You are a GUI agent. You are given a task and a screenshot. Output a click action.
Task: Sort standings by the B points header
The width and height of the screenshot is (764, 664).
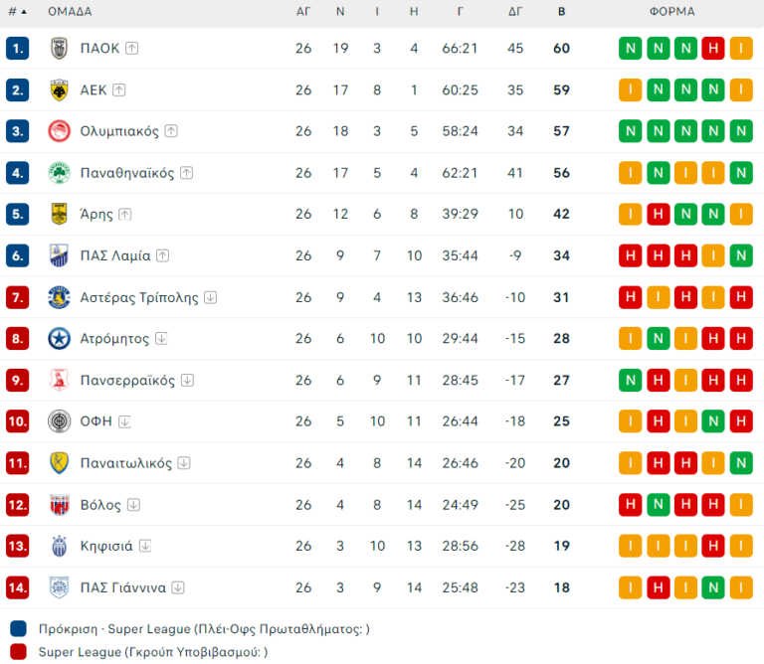(x=561, y=12)
